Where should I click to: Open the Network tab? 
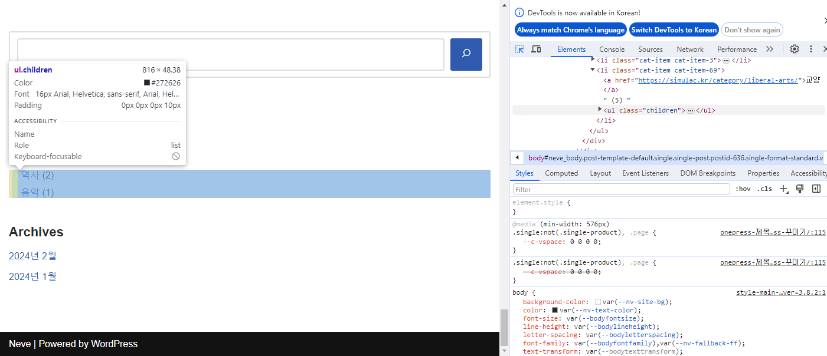point(690,50)
